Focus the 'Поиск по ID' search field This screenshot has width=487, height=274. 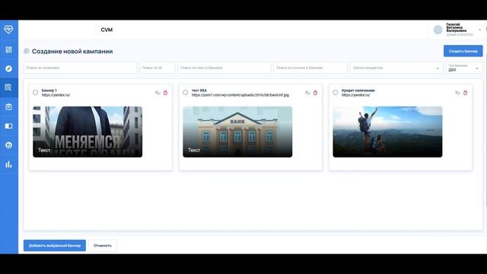(x=158, y=68)
